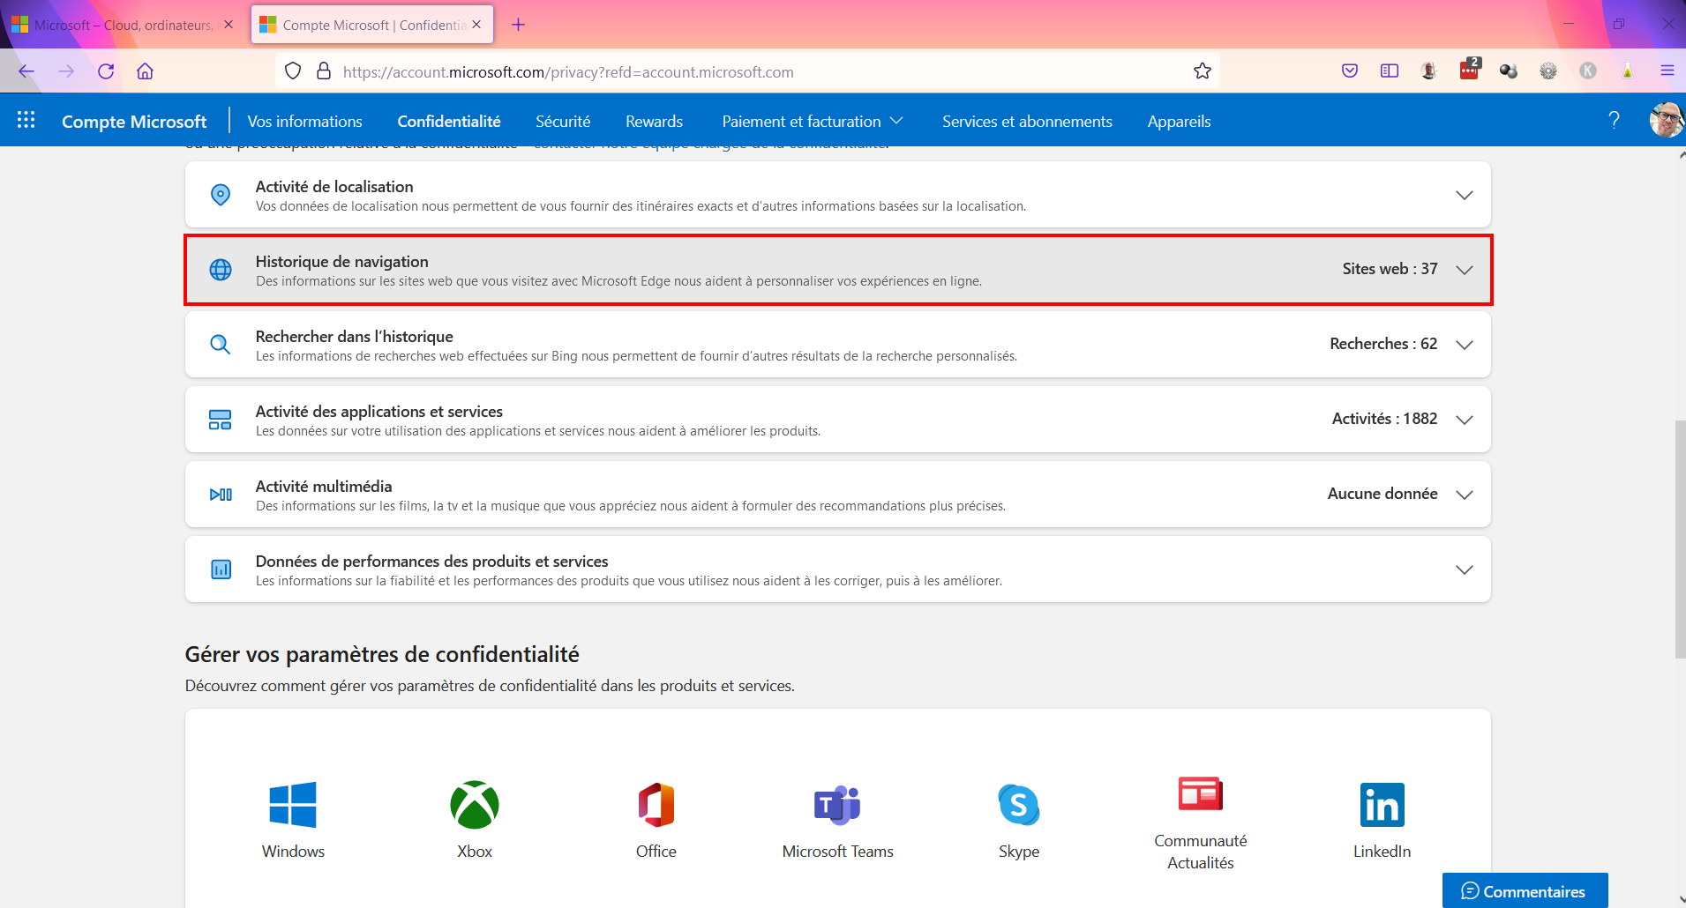The width and height of the screenshot is (1686, 908).
Task: Click LinkedIn label link
Action: [x=1383, y=852]
